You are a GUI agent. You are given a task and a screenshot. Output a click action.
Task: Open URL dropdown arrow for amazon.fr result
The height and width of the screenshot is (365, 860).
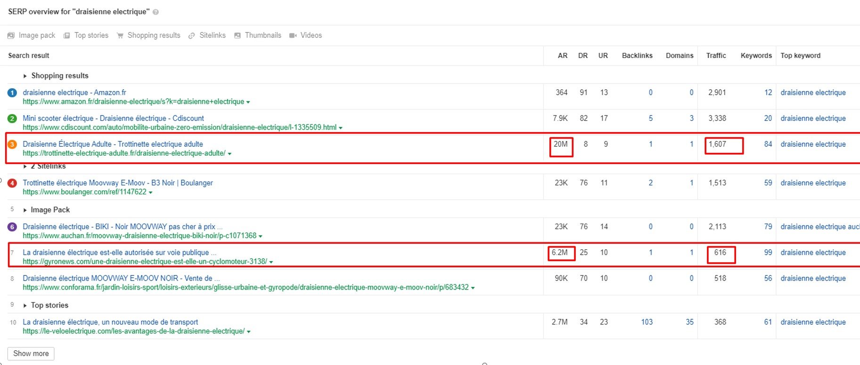click(x=248, y=102)
